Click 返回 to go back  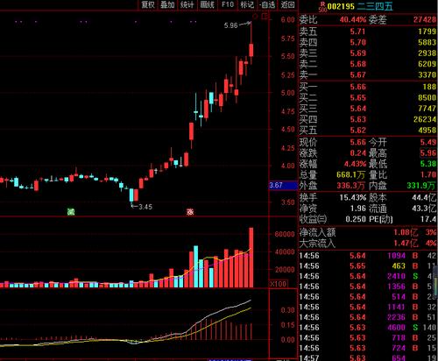point(287,4)
